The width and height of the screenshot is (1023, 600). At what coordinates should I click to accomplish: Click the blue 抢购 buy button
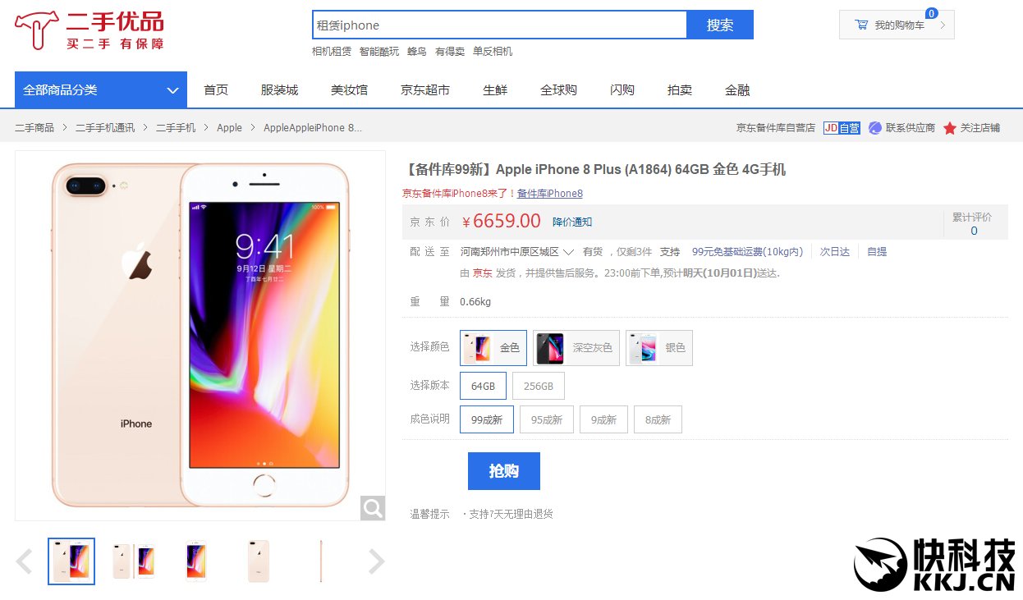(x=504, y=471)
